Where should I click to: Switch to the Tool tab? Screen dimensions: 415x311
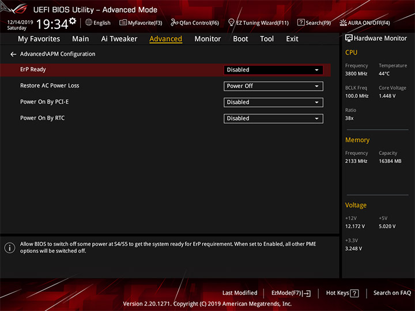pyautogui.click(x=267, y=39)
